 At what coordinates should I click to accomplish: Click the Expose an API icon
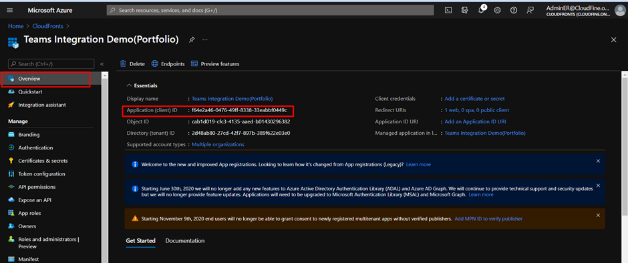pos(11,200)
